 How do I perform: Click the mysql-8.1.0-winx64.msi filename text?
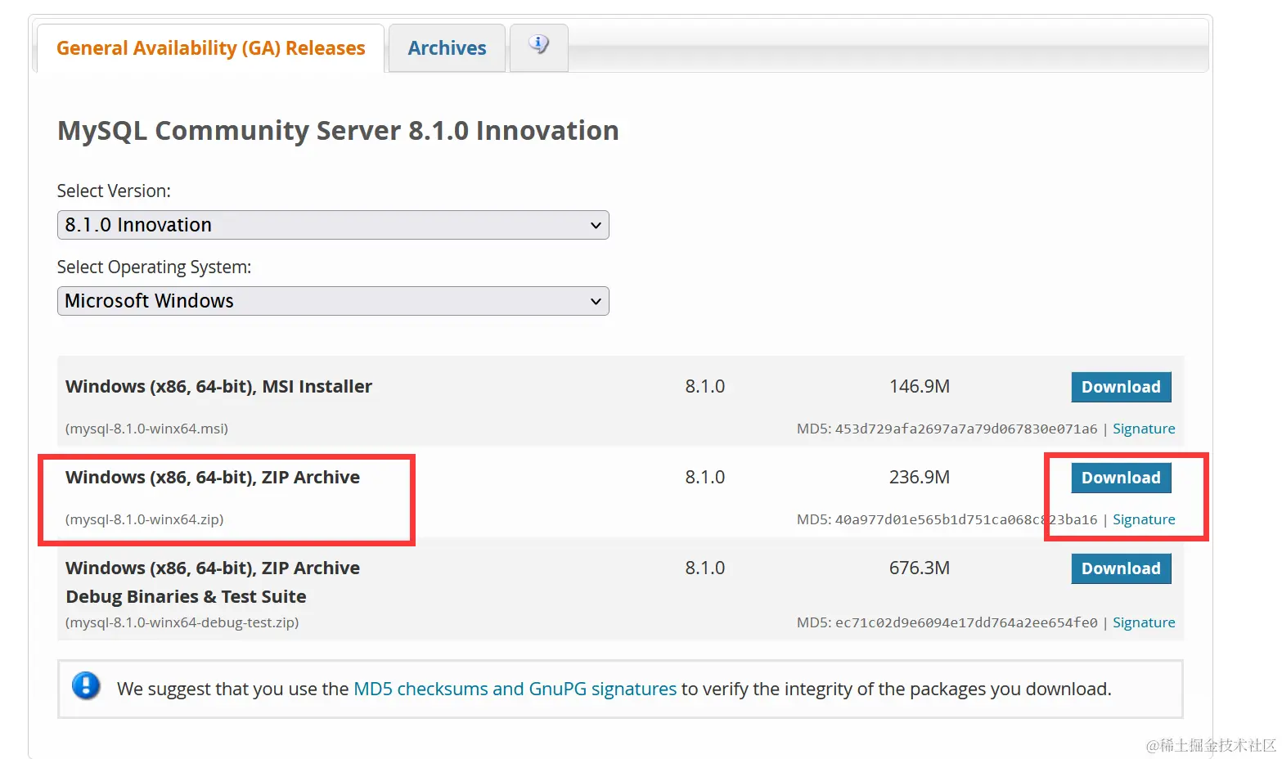point(146,429)
